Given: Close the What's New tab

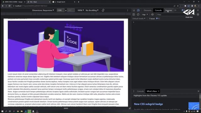Looking at the screenshot, I should [159, 91].
